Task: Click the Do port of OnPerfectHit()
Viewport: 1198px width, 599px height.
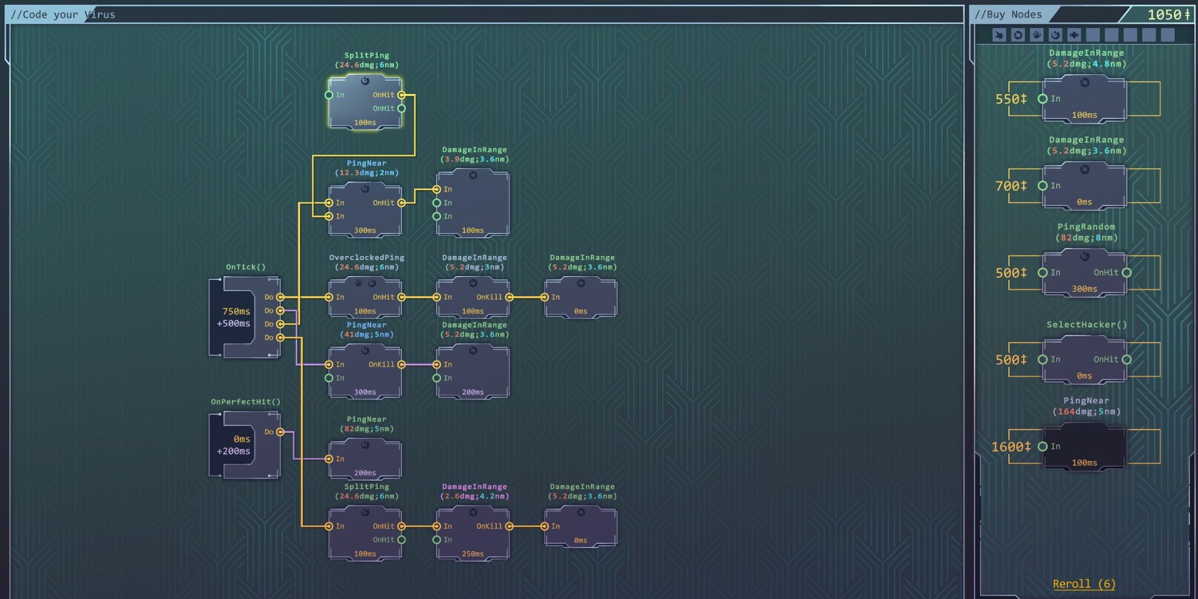Action: click(280, 432)
